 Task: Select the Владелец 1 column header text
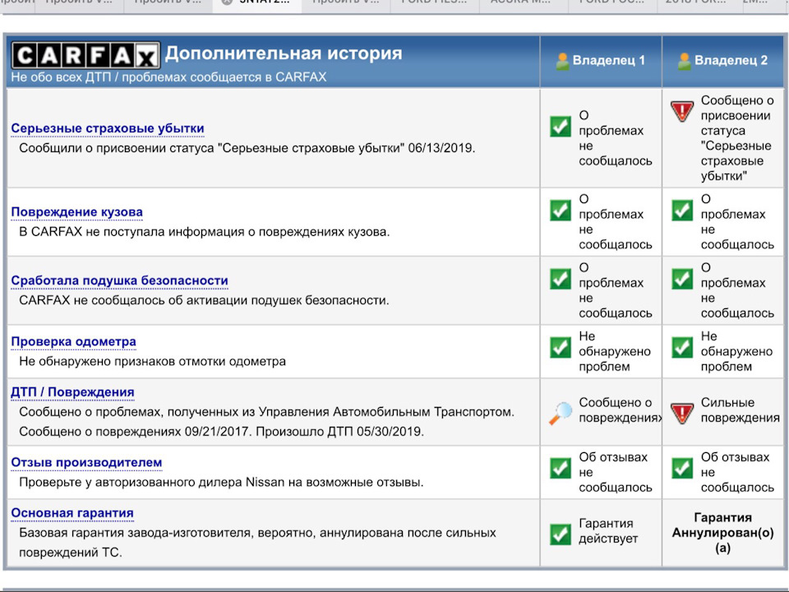point(608,60)
